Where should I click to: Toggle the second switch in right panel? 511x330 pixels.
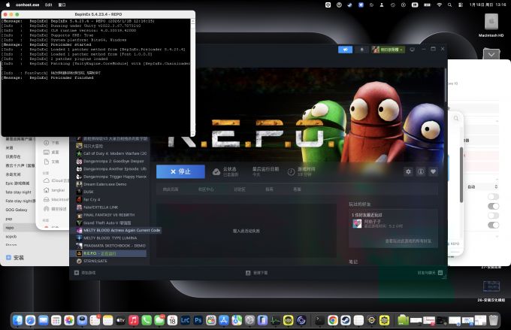click(493, 205)
